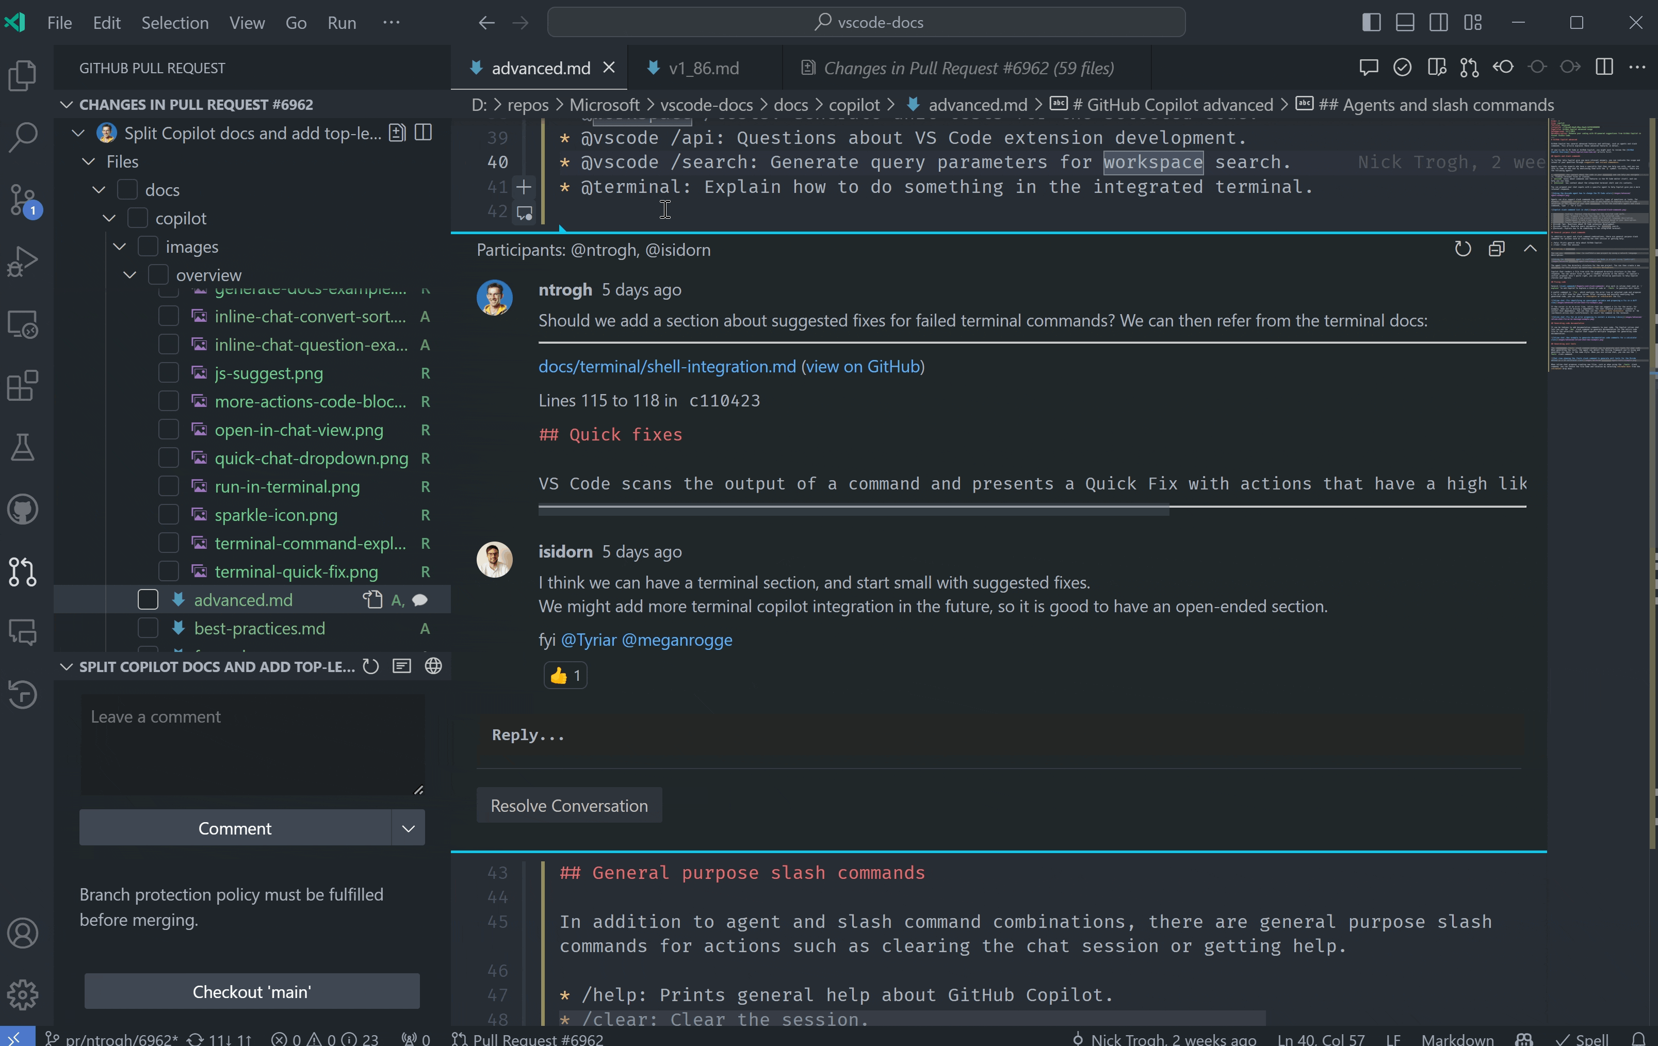
Task: Click view on GitHub link
Action: [x=861, y=365]
